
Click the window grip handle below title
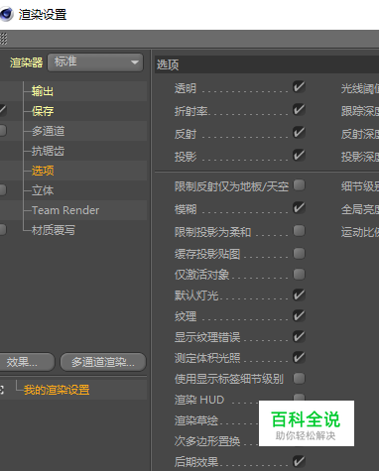[x=3, y=39]
